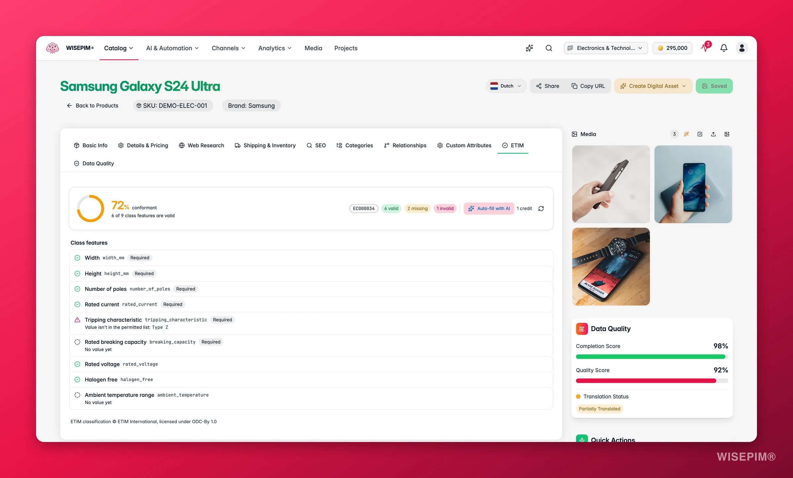Screen dimensions: 793x478
Task: Click the EC000034 class code badge
Action: point(364,208)
